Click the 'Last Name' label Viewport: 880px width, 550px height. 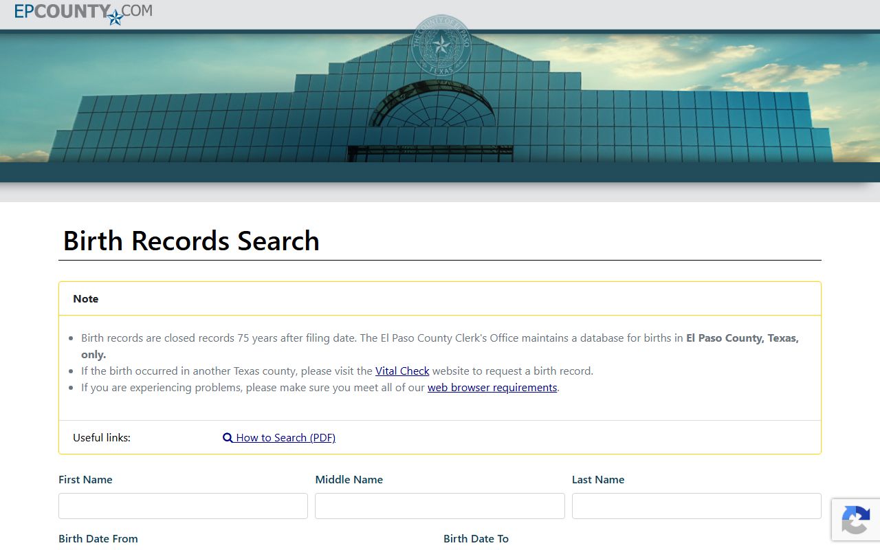coord(598,480)
